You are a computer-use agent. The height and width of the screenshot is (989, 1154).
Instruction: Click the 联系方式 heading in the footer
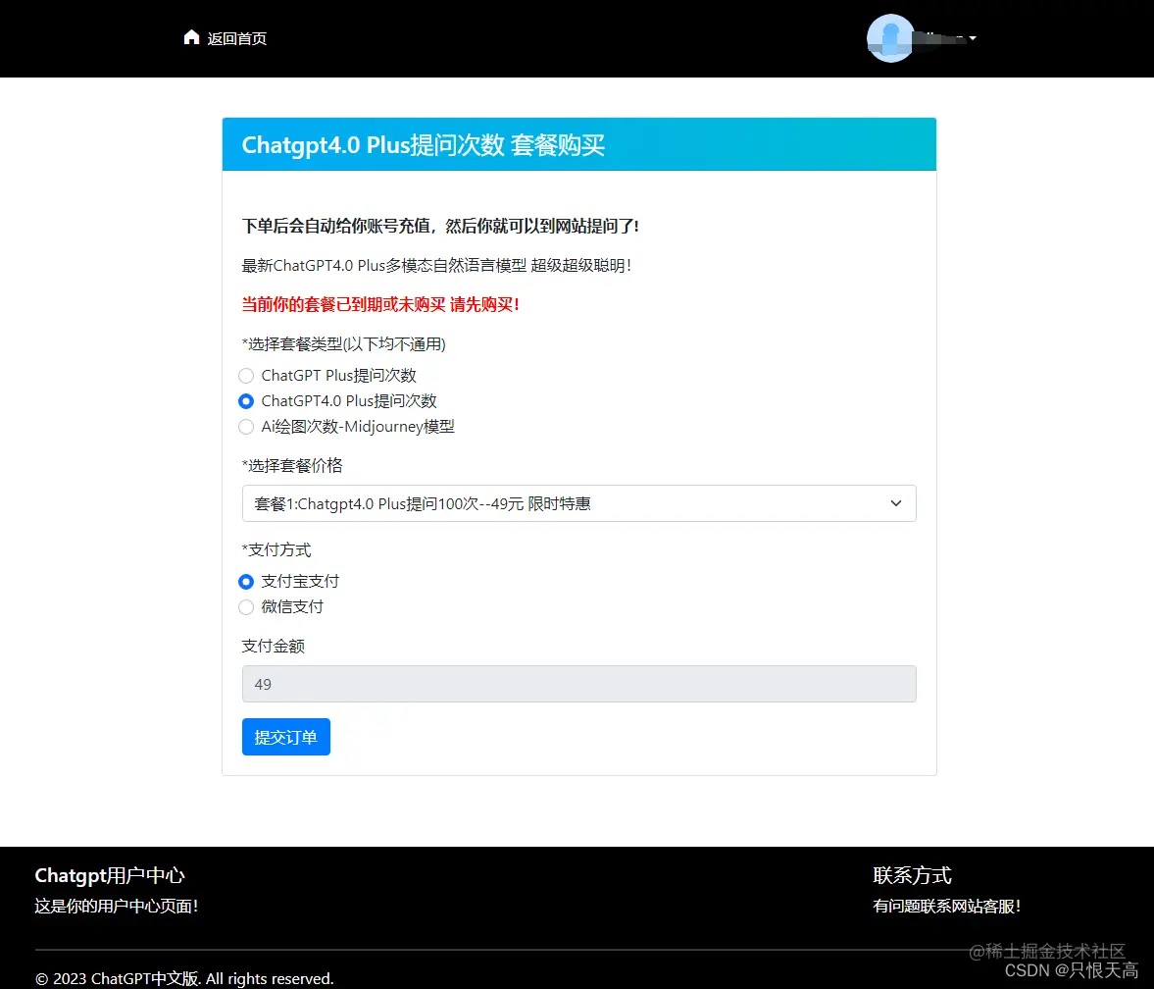point(913,875)
